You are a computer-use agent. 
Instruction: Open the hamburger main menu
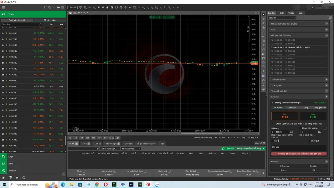point(3,7)
